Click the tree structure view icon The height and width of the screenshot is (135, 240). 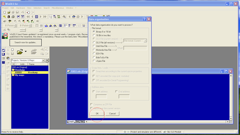50,17
